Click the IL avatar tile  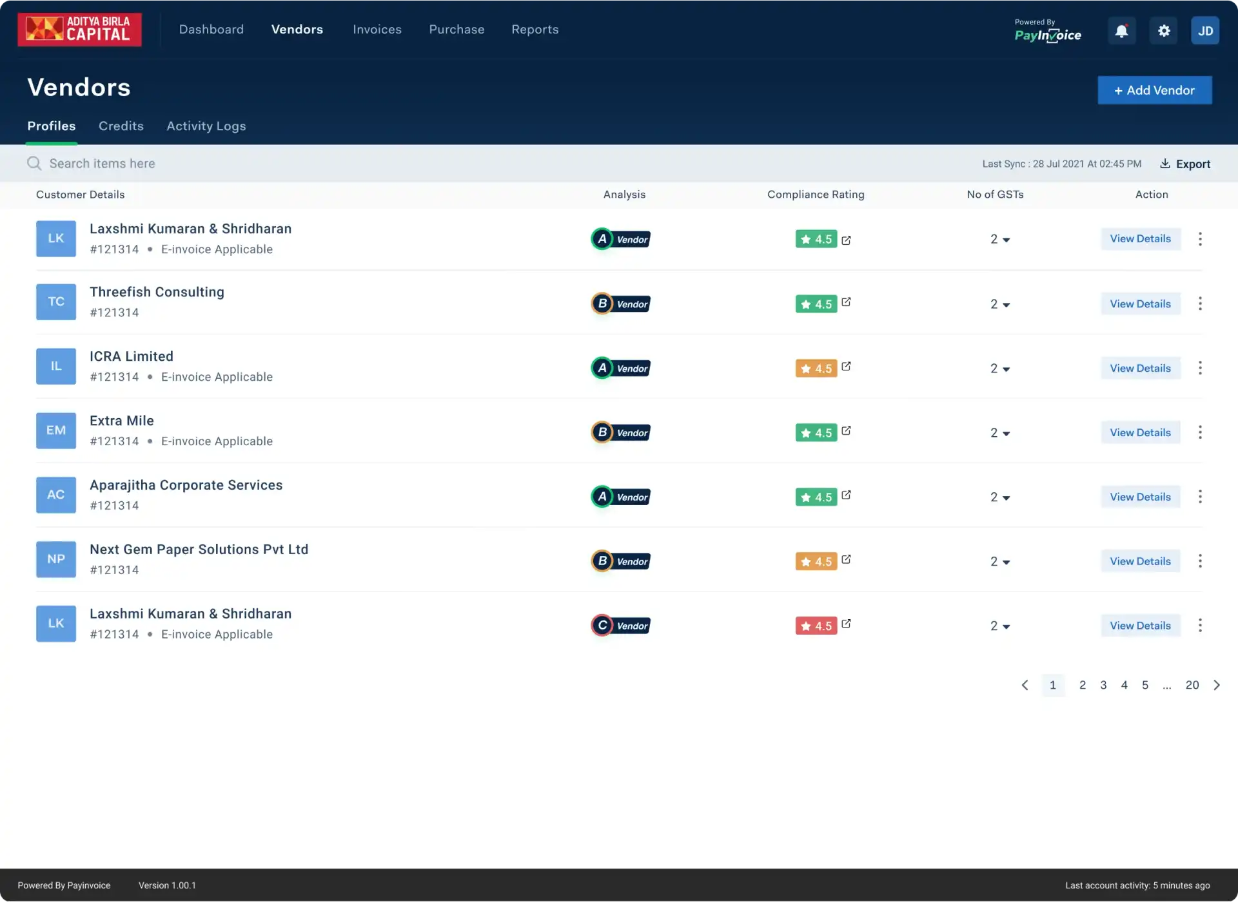pos(56,366)
